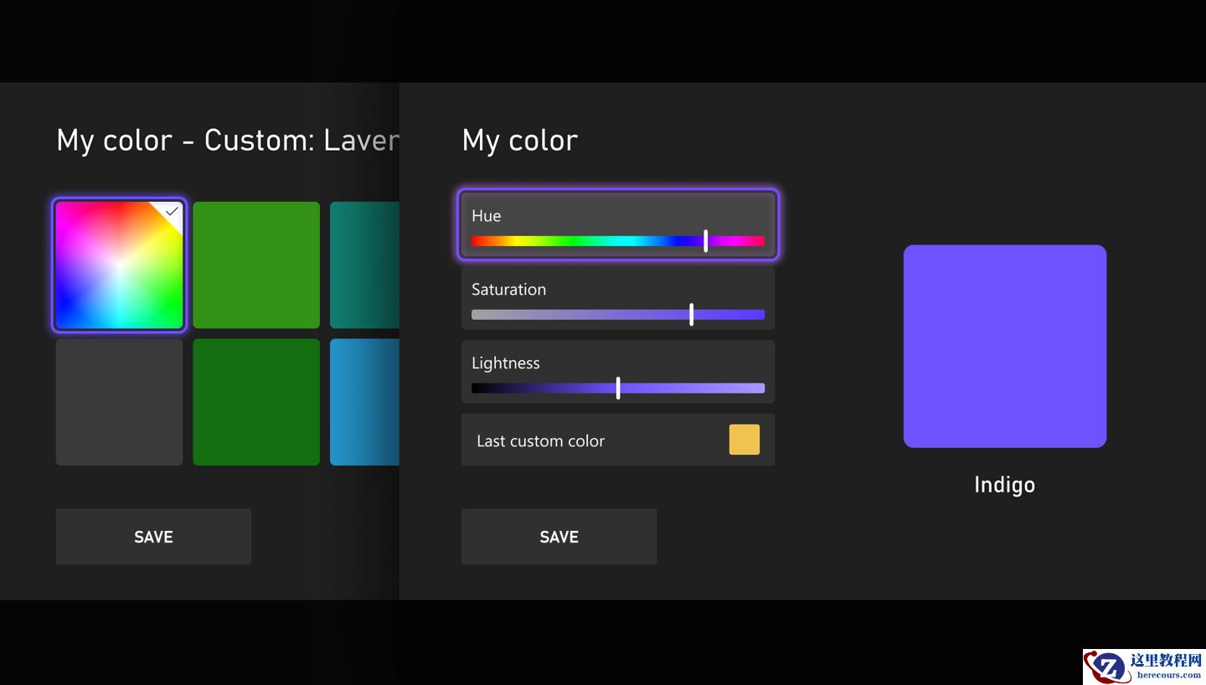Click the checkmark on the custom color tile
The width and height of the screenshot is (1206, 685).
click(x=172, y=212)
